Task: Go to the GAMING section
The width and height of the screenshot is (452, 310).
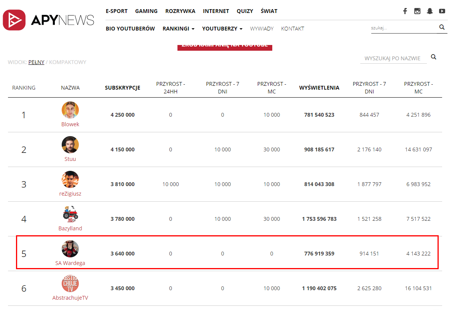Action: click(x=146, y=11)
